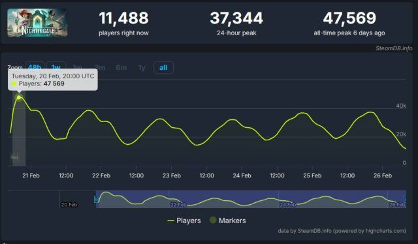Click the tooltip text 'Tuesday, 20 Feb, 20:00 UTC'
The height and width of the screenshot is (244, 418).
click(x=53, y=76)
